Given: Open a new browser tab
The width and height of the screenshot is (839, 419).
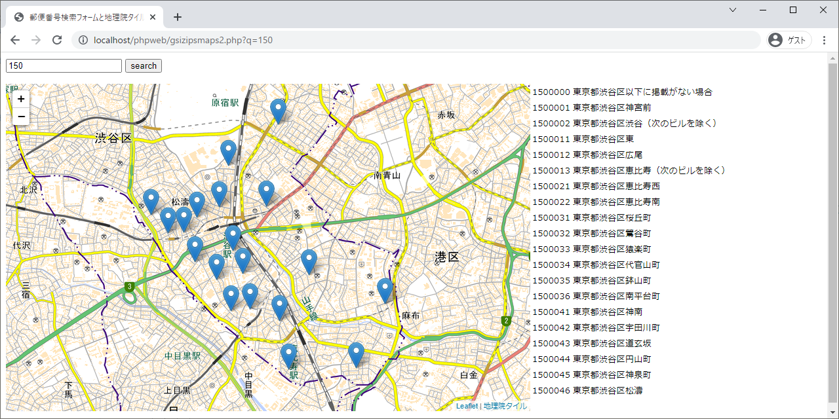Looking at the screenshot, I should point(177,16).
